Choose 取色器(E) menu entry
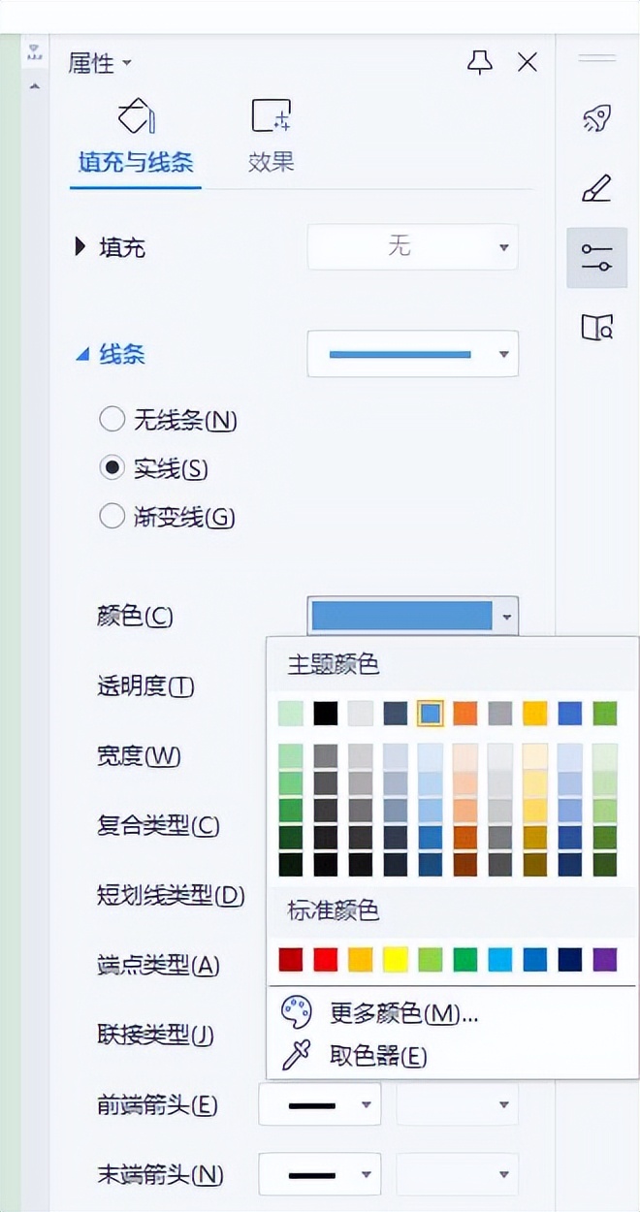Viewport: 640px width, 1212px height. click(x=378, y=1057)
